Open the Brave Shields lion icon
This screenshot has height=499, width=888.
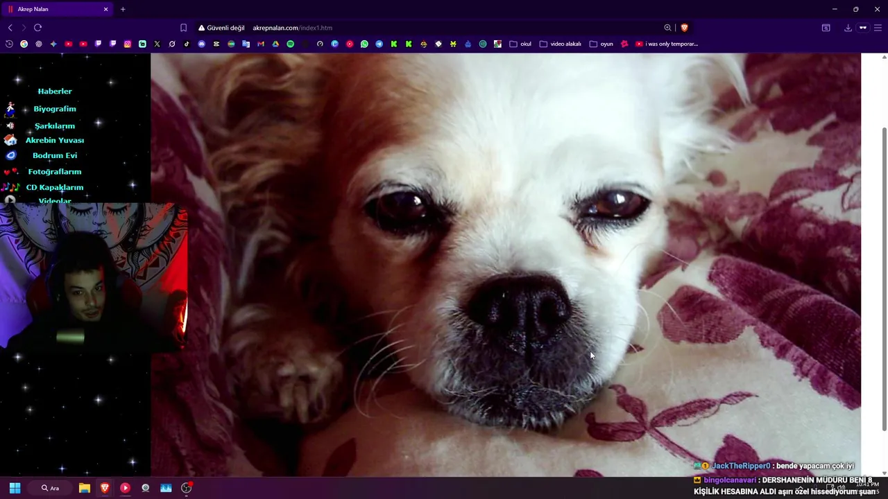click(684, 28)
